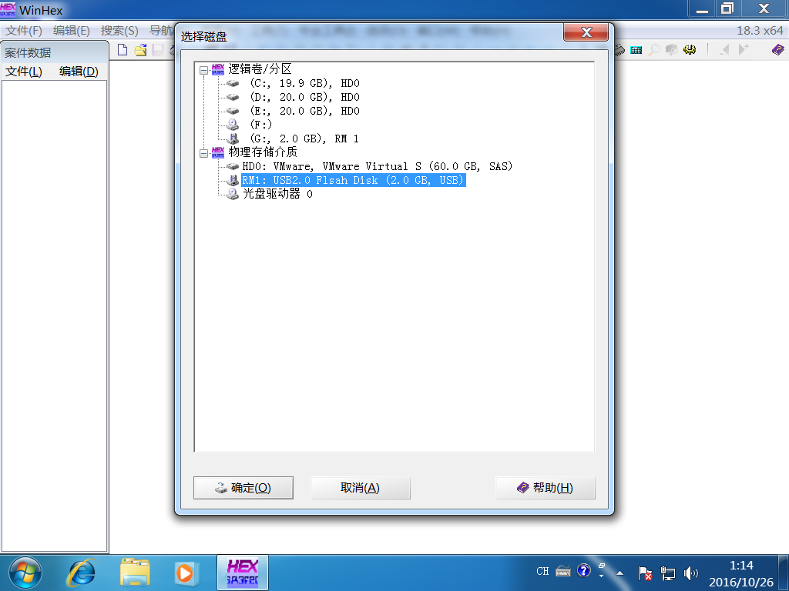Click the WinHex taskbar button
Image resolution: width=789 pixels, height=591 pixels.
tap(243, 573)
